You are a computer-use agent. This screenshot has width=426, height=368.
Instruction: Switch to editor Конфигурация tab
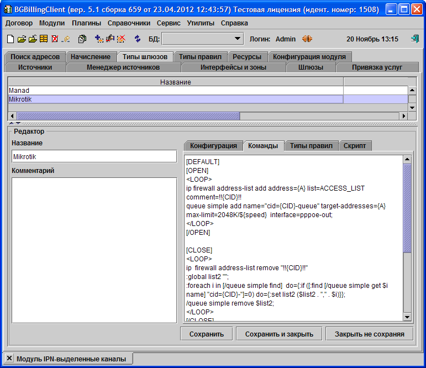213,146
